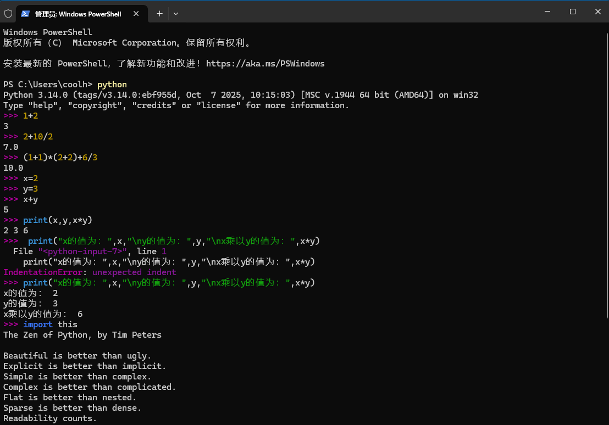The image size is (609, 425).
Task: Click 'Beautiful is better than ugly.' line
Action: click(77, 356)
